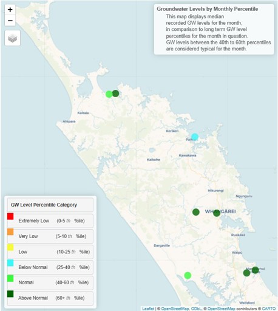
Task: Click the Dargaville town label
Action: 161,245
